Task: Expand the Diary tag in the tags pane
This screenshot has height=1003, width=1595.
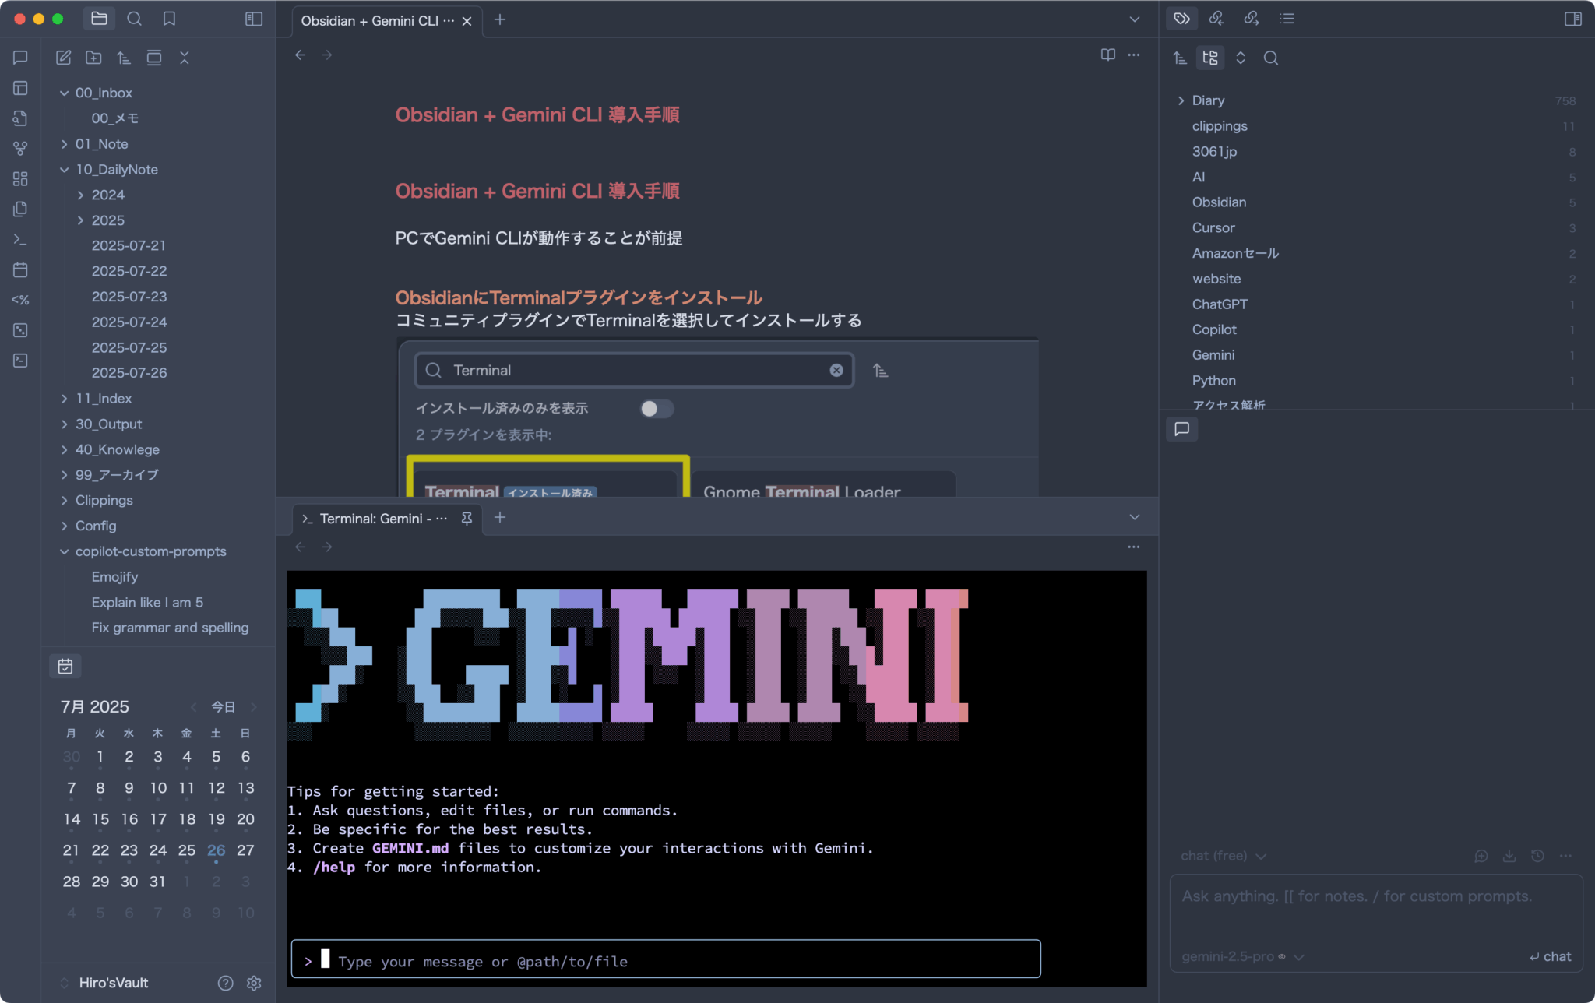Action: click(1181, 100)
